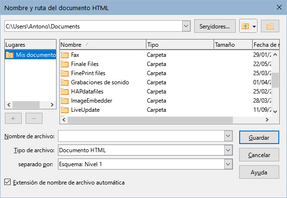Click the 'Documento HTML' file type value
Viewport: 287px width, 198px height.
(x=82, y=150)
